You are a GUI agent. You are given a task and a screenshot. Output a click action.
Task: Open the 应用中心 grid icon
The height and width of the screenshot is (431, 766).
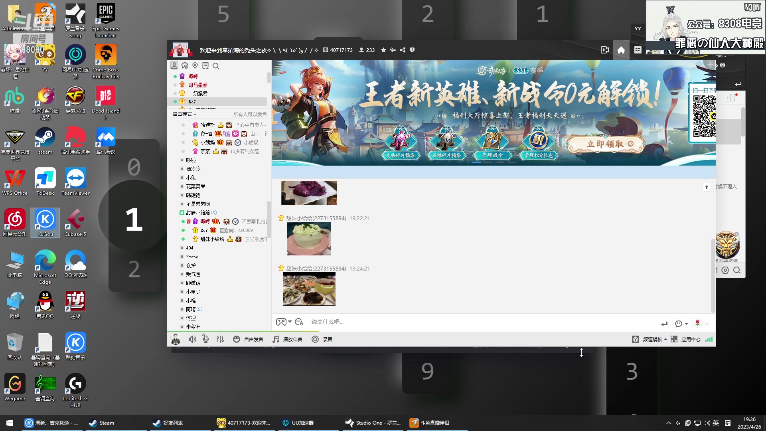[674, 339]
